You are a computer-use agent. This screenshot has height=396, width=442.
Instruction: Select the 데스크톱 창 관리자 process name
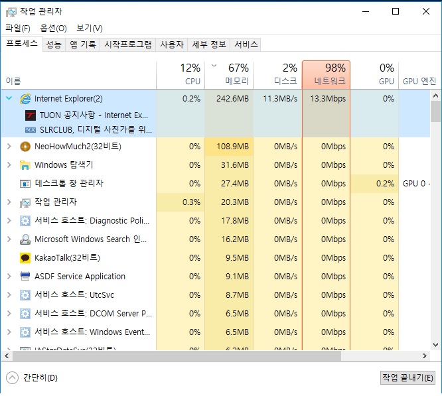pos(69,184)
